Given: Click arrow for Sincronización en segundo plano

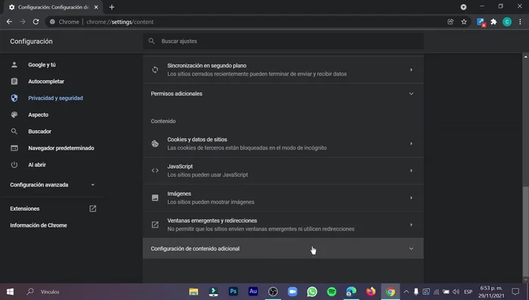Looking at the screenshot, I should pos(411,70).
